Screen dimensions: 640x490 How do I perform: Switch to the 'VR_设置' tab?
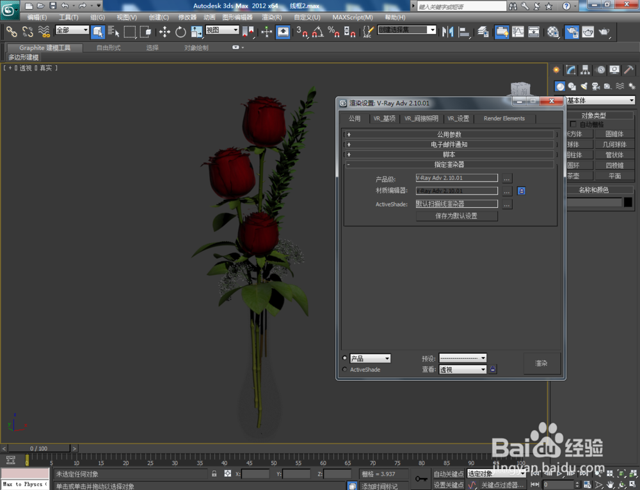(x=458, y=118)
